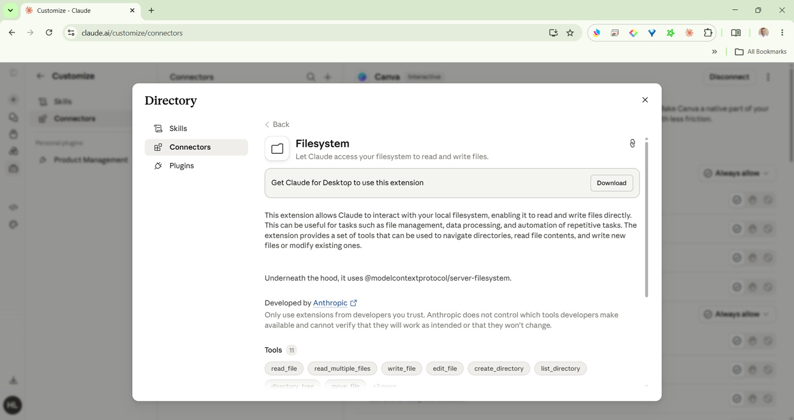Click the Plugins plug icon in Directory
The width and height of the screenshot is (794, 420).
point(158,166)
